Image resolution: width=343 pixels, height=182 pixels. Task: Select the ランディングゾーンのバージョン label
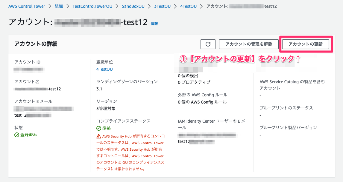(127, 82)
